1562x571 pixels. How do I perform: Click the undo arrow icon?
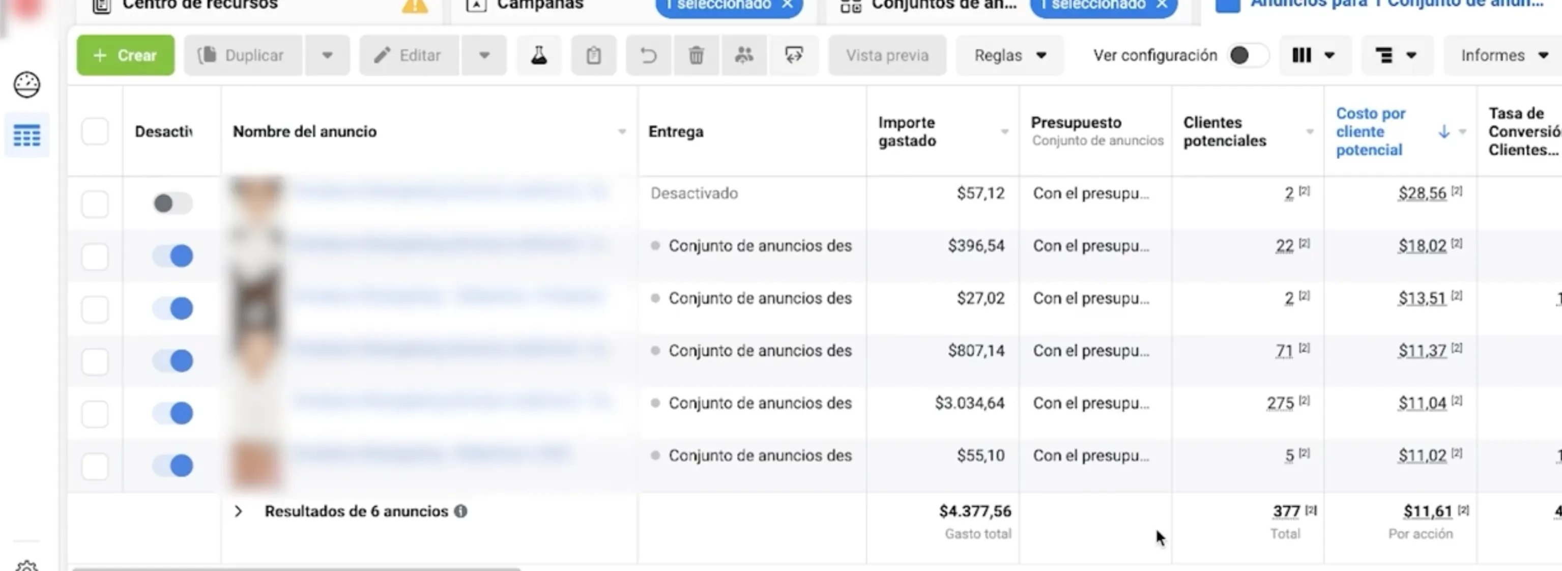pos(648,55)
